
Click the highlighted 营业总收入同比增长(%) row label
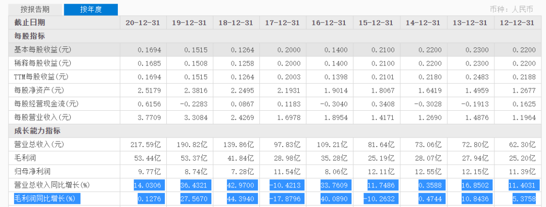point(50,185)
